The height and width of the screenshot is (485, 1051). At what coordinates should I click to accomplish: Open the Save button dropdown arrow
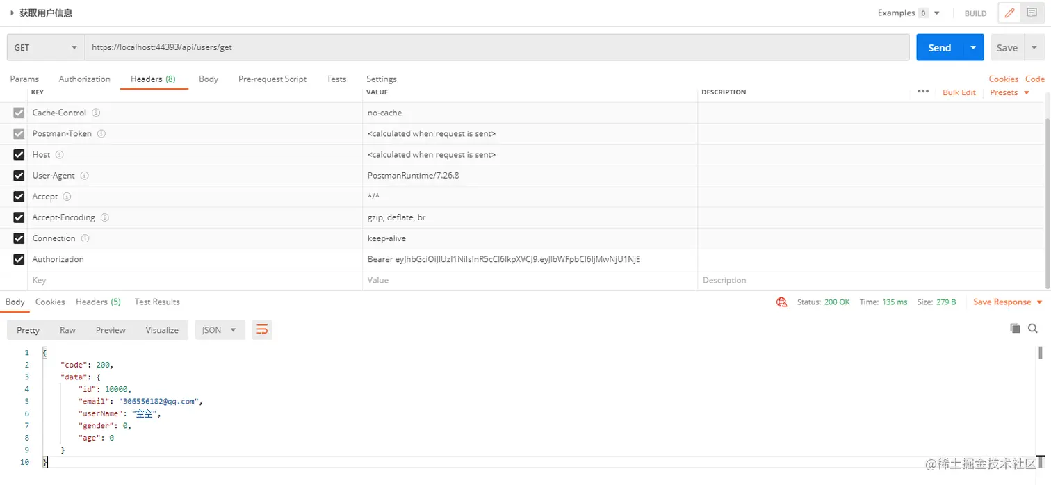tap(1034, 47)
